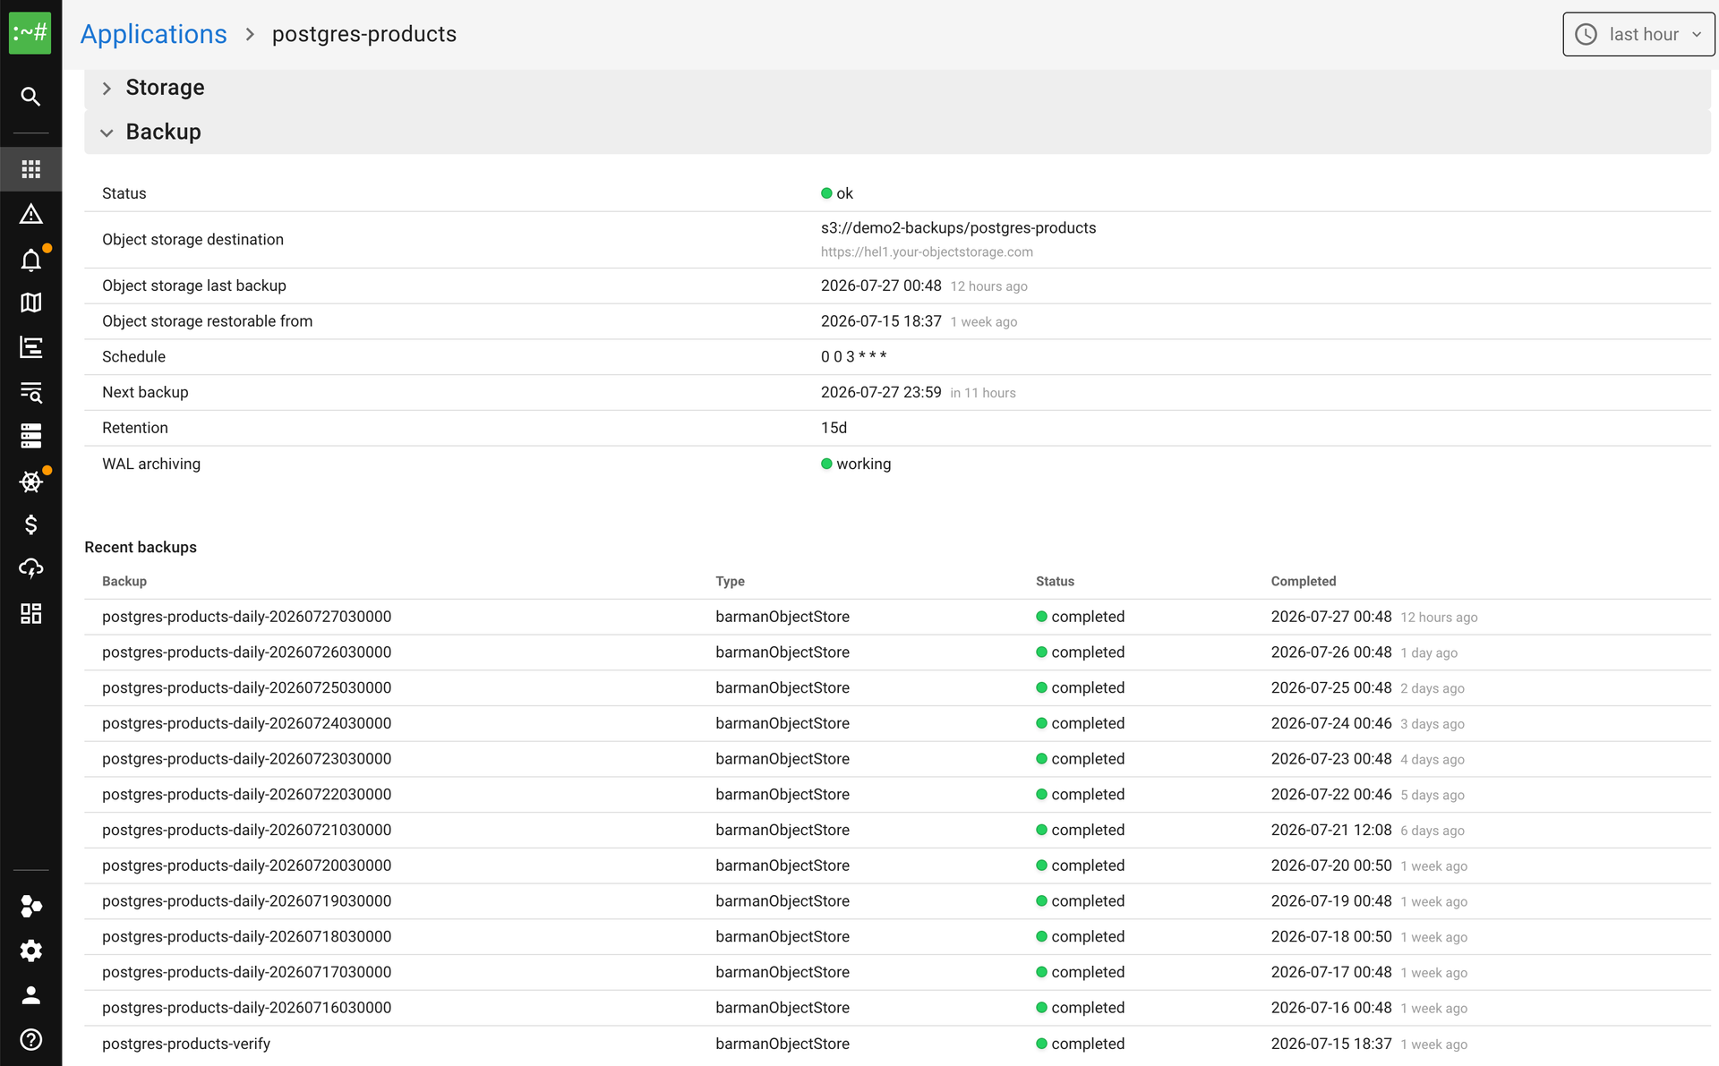Click the Recent backups heading
The image size is (1719, 1066).
(141, 547)
